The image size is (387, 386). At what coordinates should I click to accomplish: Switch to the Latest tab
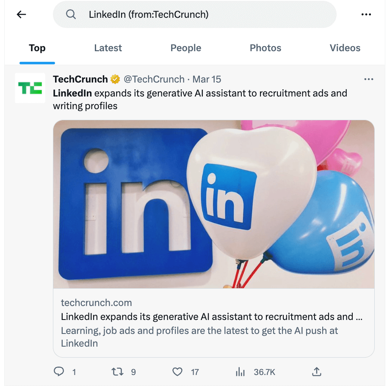coord(108,48)
